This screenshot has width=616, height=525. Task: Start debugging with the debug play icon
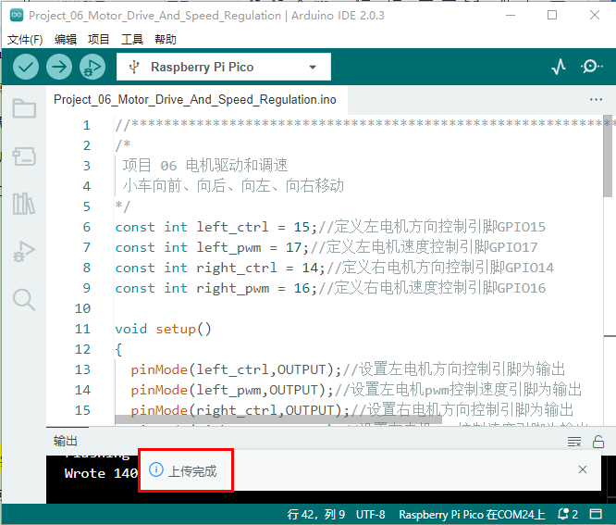[x=92, y=67]
